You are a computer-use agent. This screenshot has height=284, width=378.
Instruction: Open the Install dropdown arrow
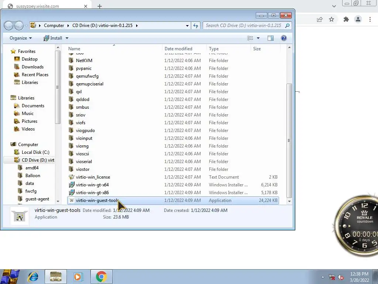click(x=67, y=38)
